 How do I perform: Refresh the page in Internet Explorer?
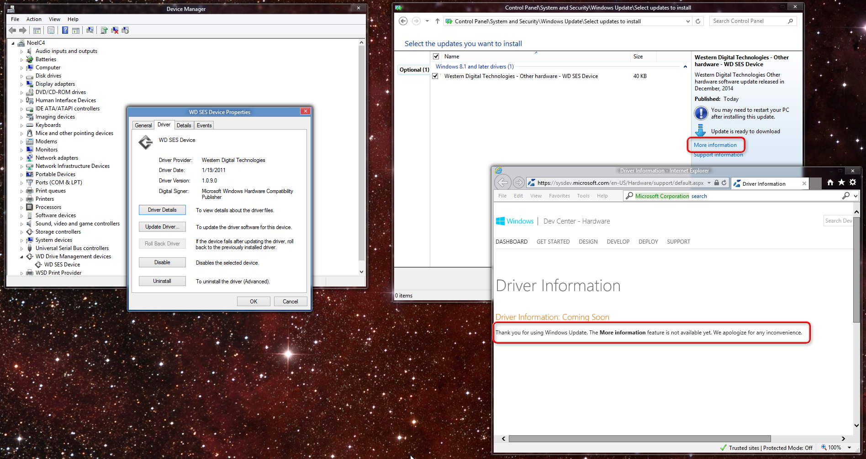724,183
